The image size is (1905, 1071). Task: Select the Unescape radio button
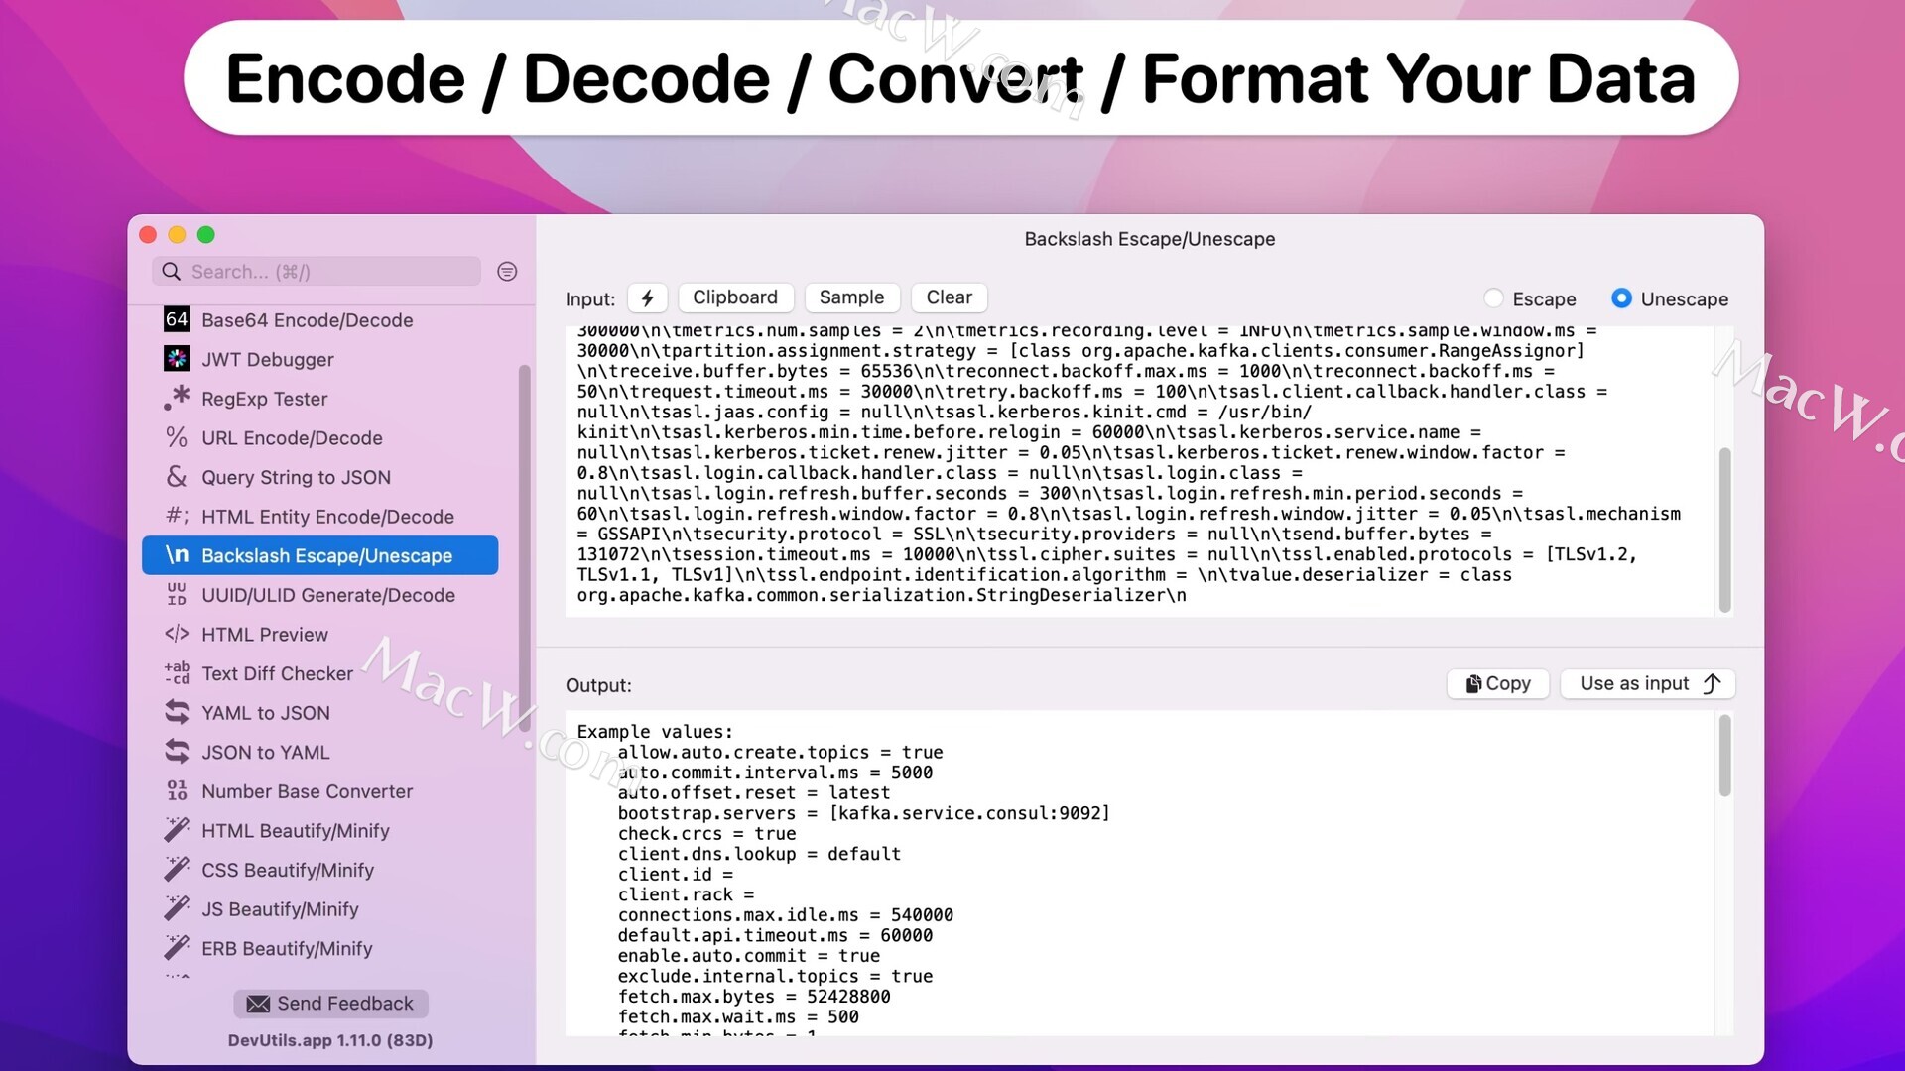tap(1621, 298)
